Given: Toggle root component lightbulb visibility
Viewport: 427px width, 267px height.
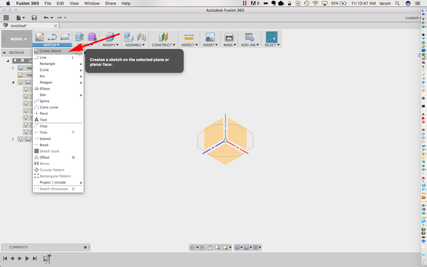Looking at the screenshot, I should pos(15,61).
